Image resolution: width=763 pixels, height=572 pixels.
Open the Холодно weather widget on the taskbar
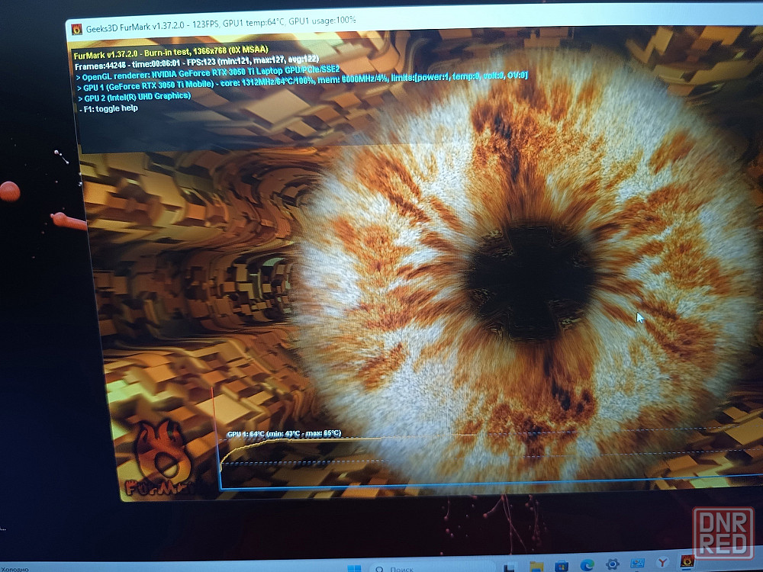click(14, 569)
